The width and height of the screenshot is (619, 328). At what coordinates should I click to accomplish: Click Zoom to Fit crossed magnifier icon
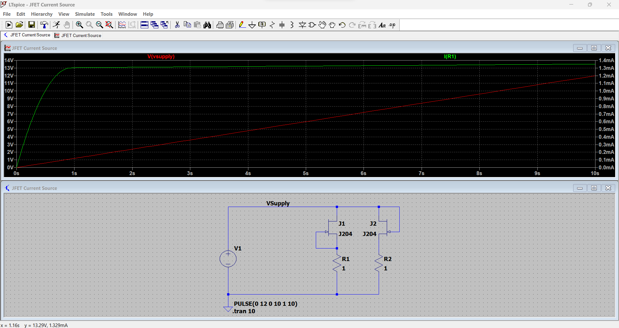(109, 25)
